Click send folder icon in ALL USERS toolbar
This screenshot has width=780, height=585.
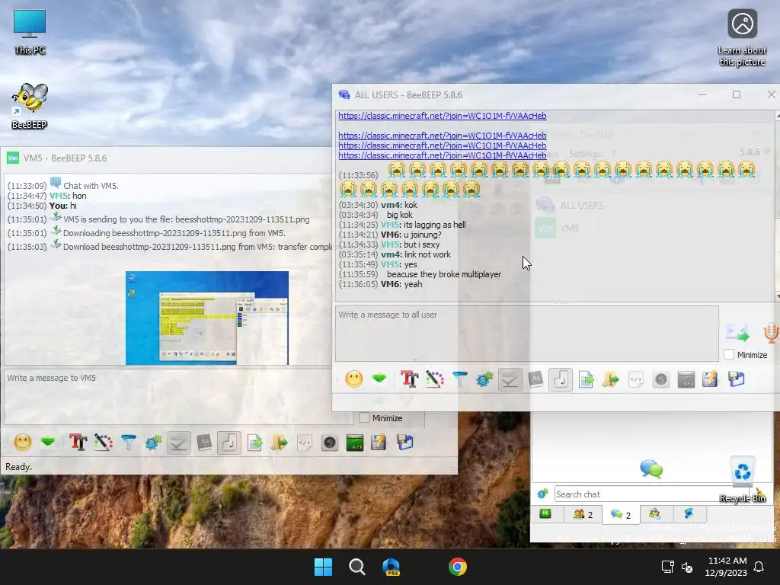tap(611, 379)
